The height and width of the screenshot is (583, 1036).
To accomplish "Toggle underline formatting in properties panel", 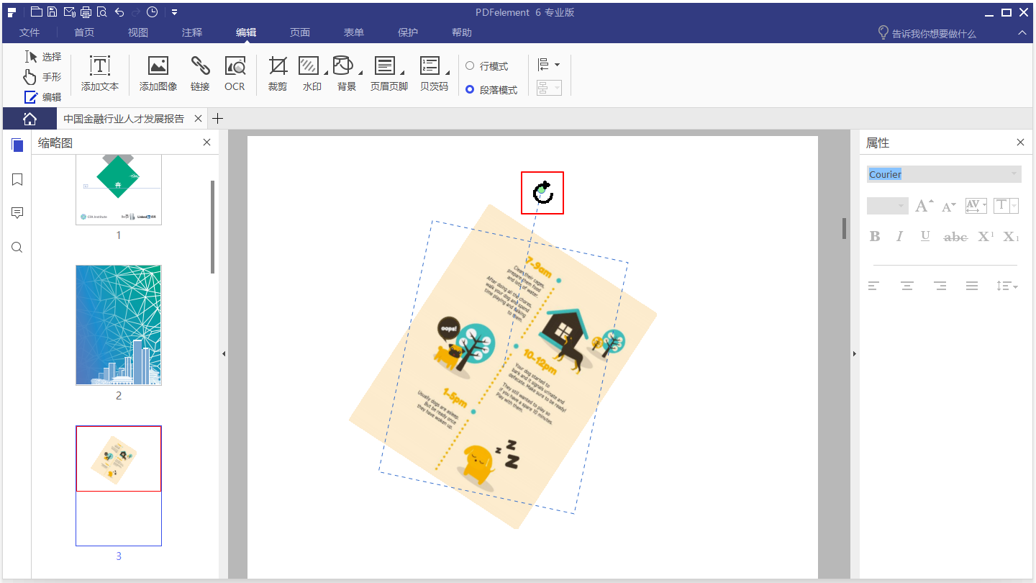I will (925, 237).
